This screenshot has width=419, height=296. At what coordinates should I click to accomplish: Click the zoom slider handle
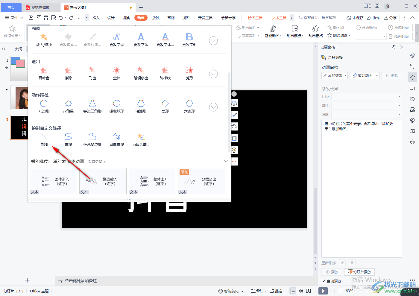point(378,291)
